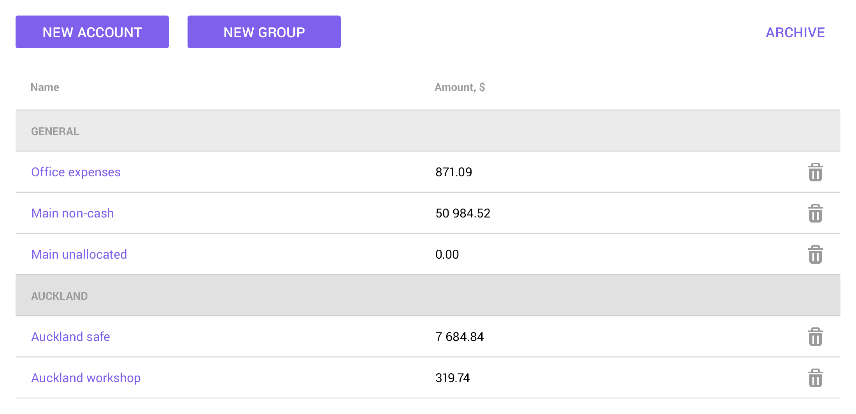Image resolution: width=856 pixels, height=414 pixels.
Task: Remove the Main unallocated account
Action: [x=815, y=254]
